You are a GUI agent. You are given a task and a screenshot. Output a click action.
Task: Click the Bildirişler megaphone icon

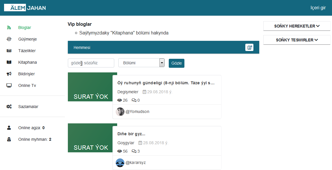click(x=9, y=74)
